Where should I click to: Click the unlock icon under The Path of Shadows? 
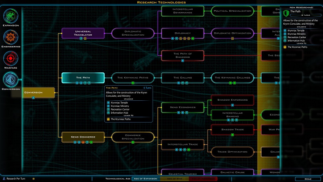tap(182, 61)
